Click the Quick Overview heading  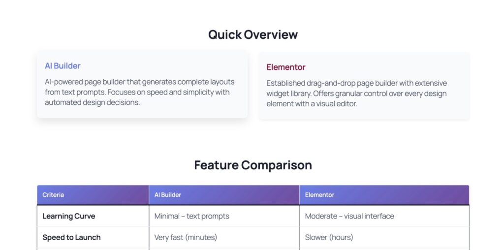(252, 34)
